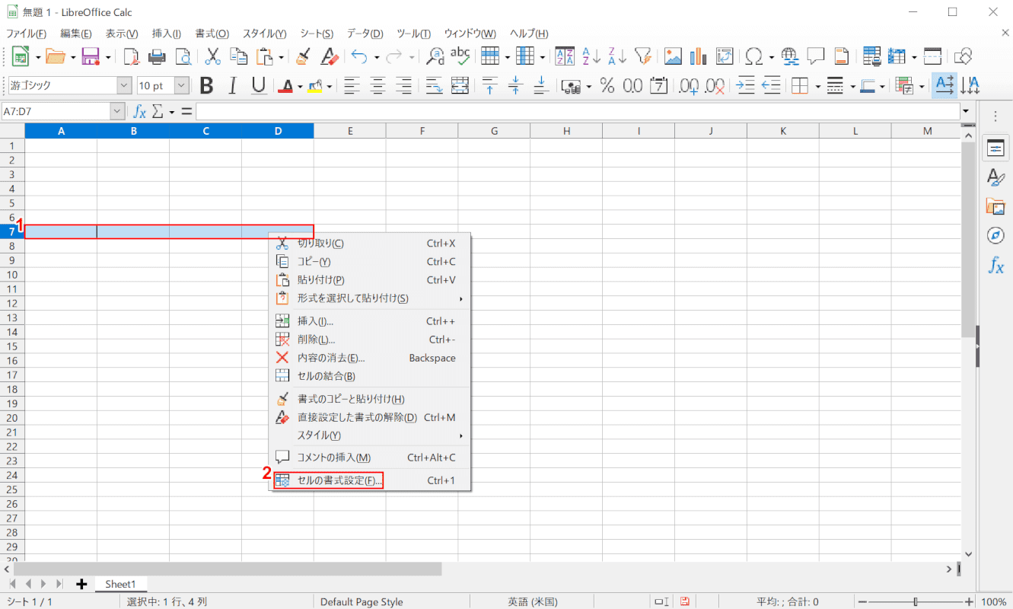Expand the Name Box A7:D7 dropdown
Viewport: 1013px width, 609px height.
point(116,112)
